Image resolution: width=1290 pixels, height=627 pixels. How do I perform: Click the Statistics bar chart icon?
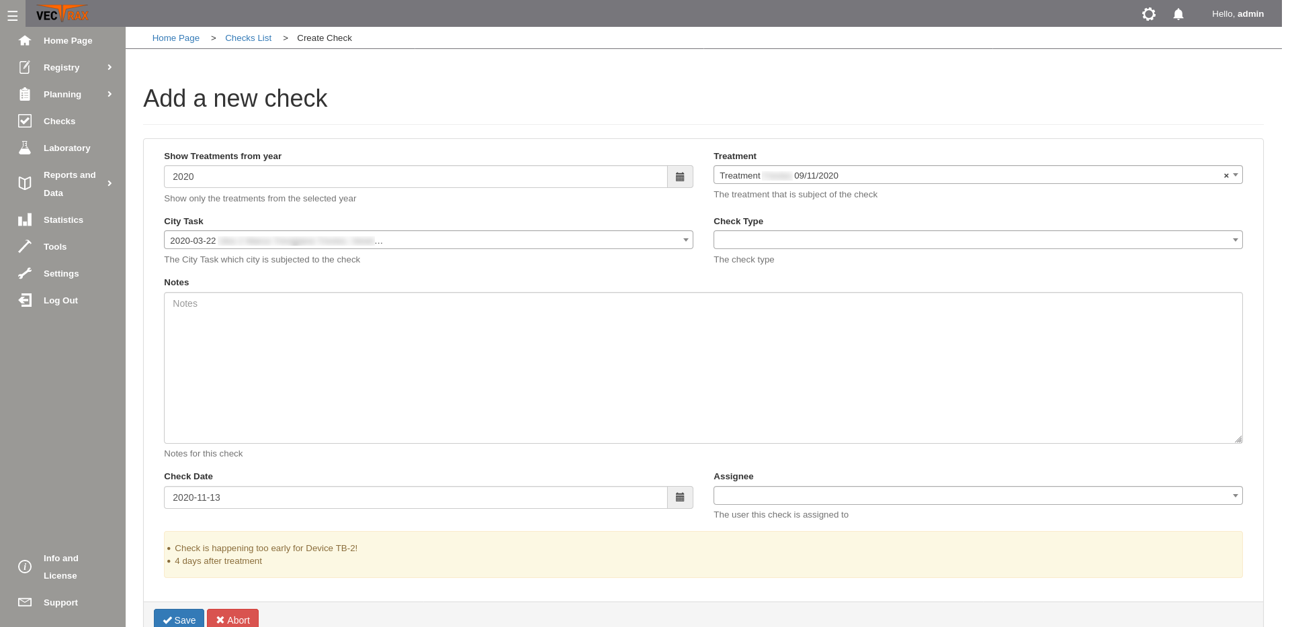click(25, 220)
